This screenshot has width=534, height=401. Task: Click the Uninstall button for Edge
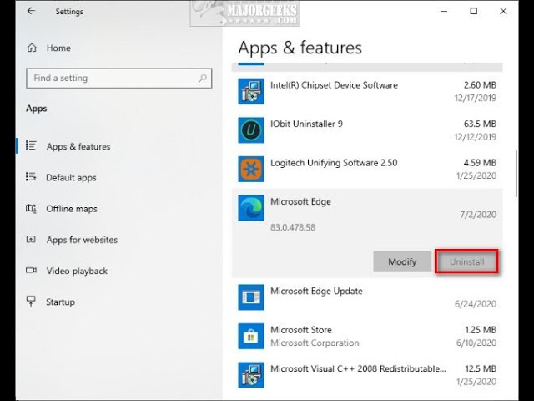pos(467,261)
